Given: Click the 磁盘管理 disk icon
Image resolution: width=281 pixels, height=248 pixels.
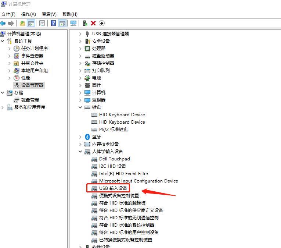Looking at the screenshot, I should pos(16,100).
